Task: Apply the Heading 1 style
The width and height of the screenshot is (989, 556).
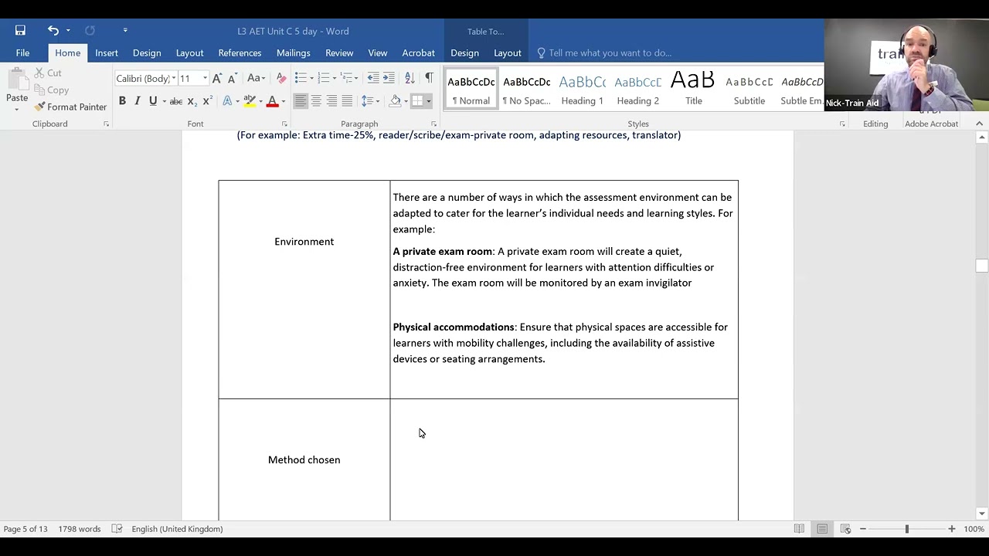Action: click(583, 90)
